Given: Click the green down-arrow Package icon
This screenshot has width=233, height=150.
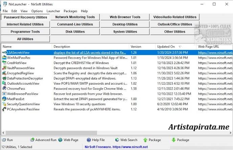Looking at the screenshot, I should coord(173,140).
